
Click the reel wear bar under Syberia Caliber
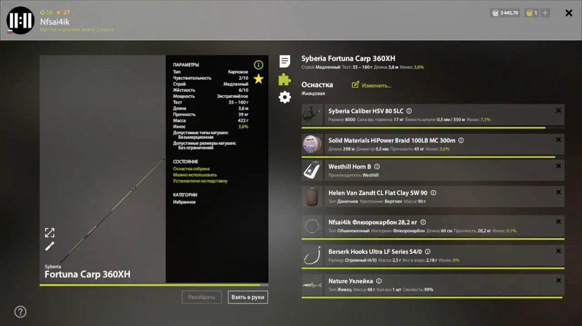pos(433,128)
